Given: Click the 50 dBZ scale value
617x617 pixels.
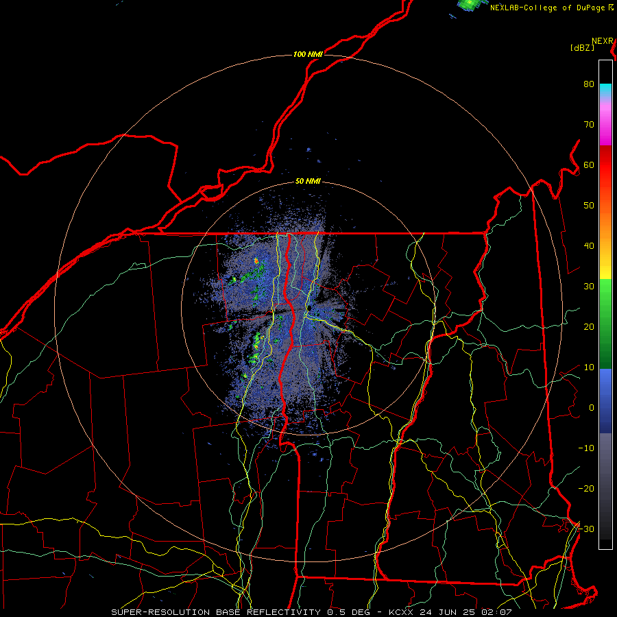Looking at the screenshot, I should [589, 206].
